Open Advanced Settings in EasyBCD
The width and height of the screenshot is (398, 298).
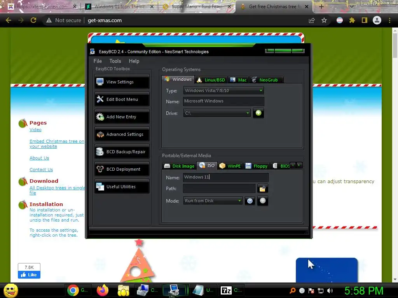click(122, 134)
